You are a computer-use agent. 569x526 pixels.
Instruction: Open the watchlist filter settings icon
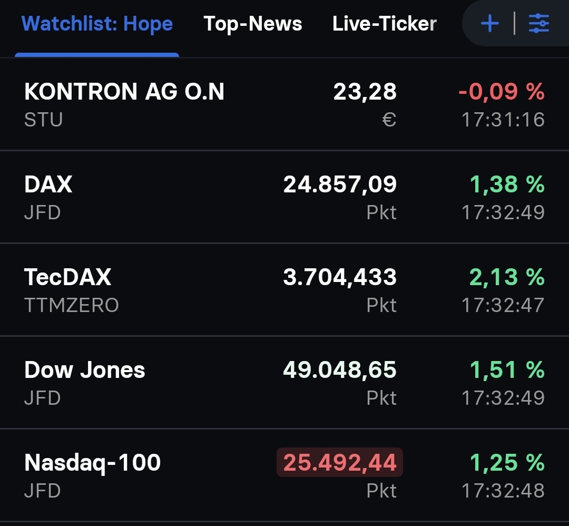(538, 23)
